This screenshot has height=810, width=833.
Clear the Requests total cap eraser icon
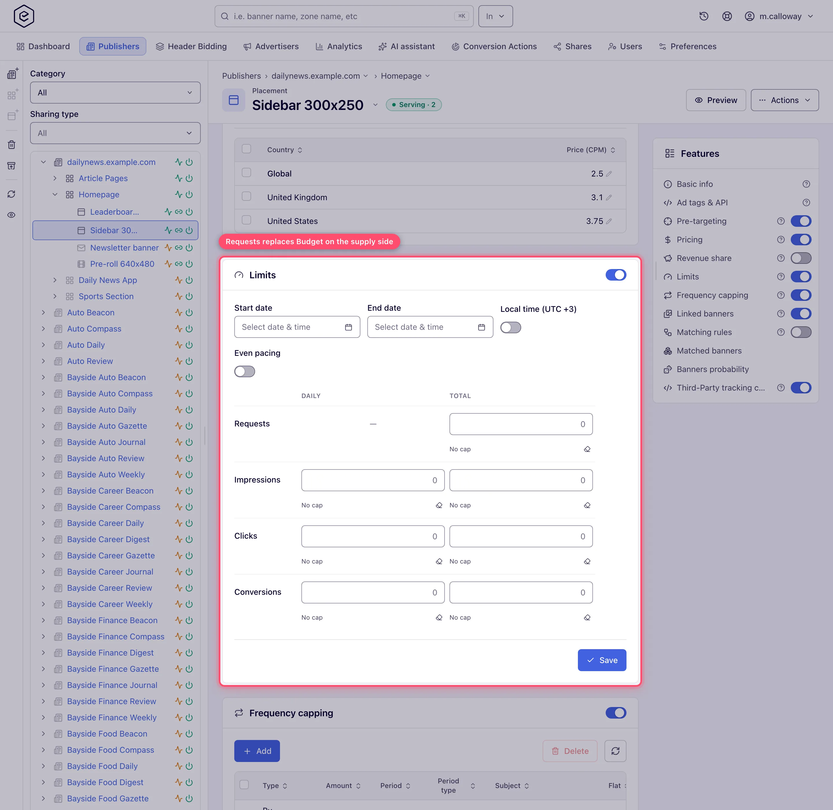587,449
